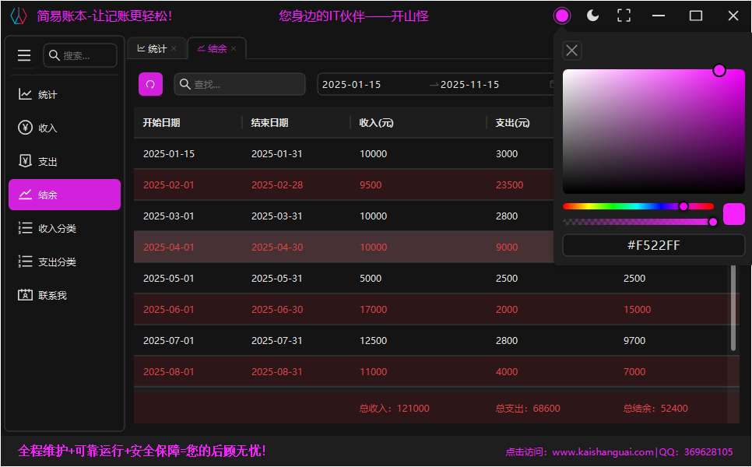Toggle dark mode moon icon

[593, 16]
